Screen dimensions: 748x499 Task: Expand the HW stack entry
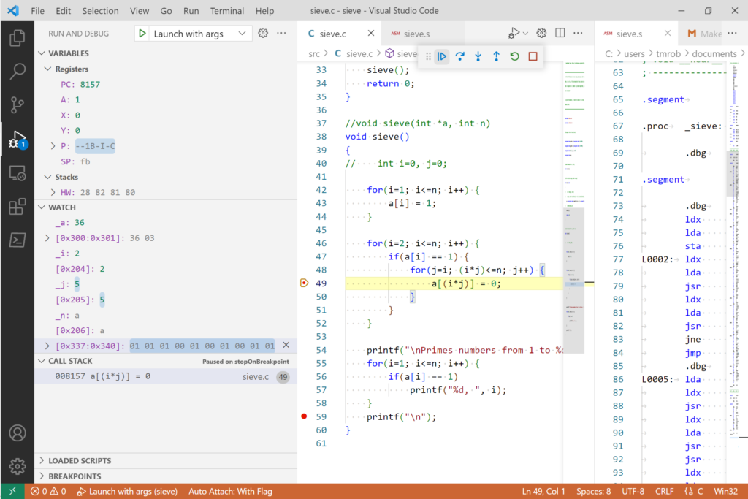[53, 192]
